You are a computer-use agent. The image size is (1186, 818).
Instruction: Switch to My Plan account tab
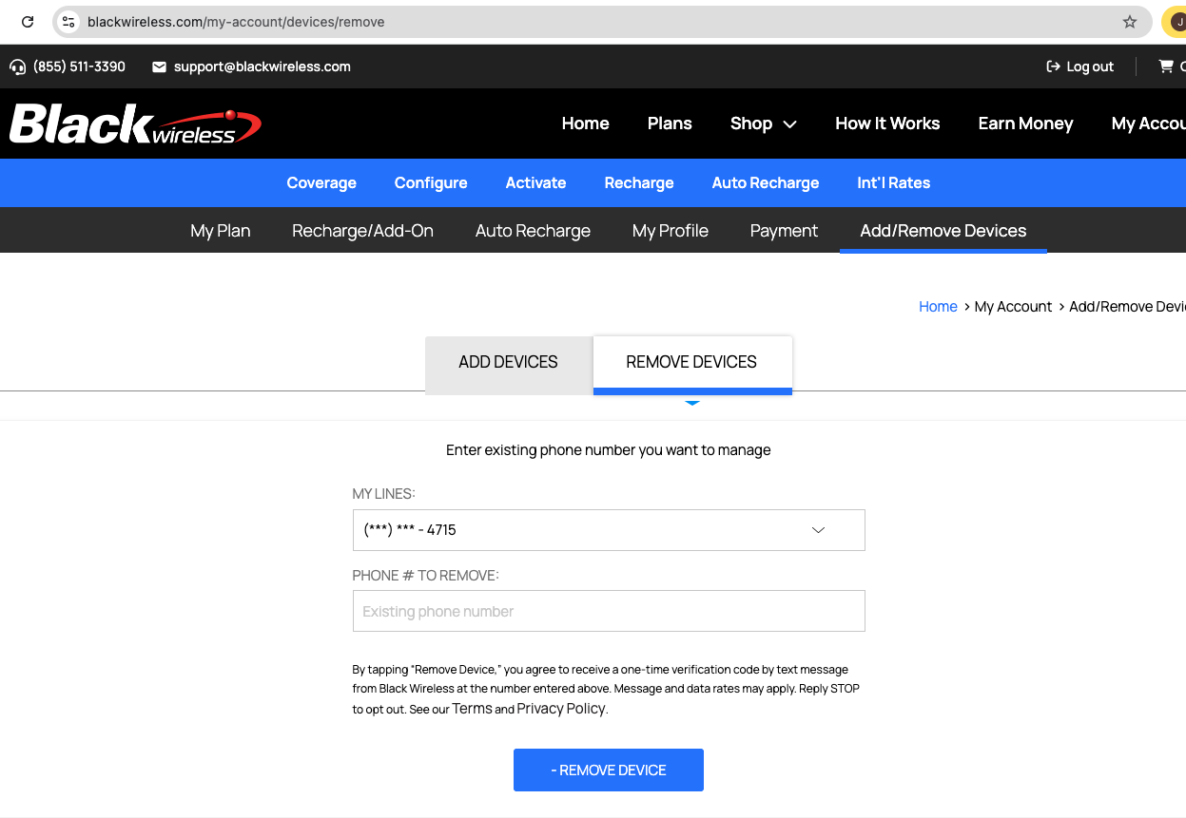221,231
